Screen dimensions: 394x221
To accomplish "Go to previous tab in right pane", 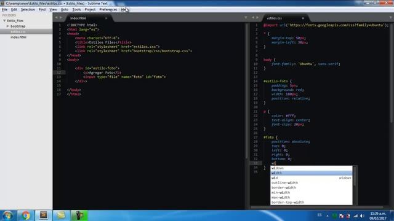I will tap(253, 18).
